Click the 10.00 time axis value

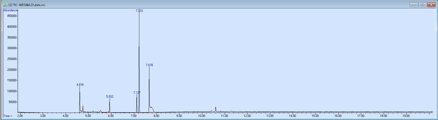(202, 116)
